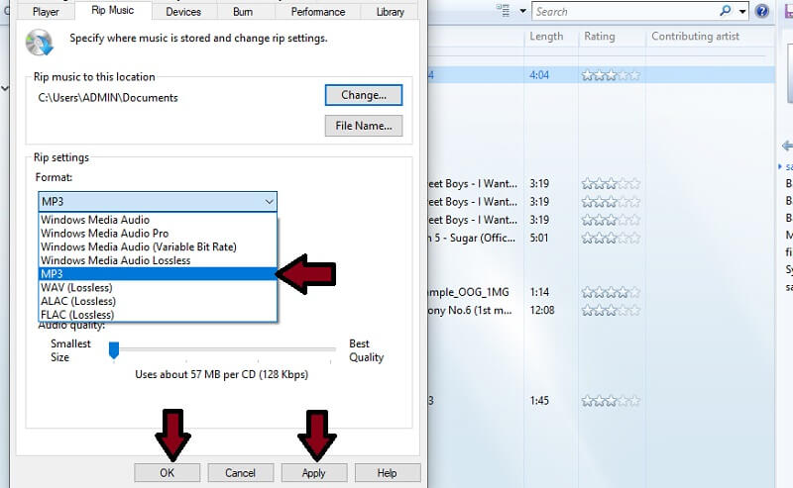Screen dimensions: 793x488
Task: Select WAV (Lossless) format
Action: (x=158, y=287)
